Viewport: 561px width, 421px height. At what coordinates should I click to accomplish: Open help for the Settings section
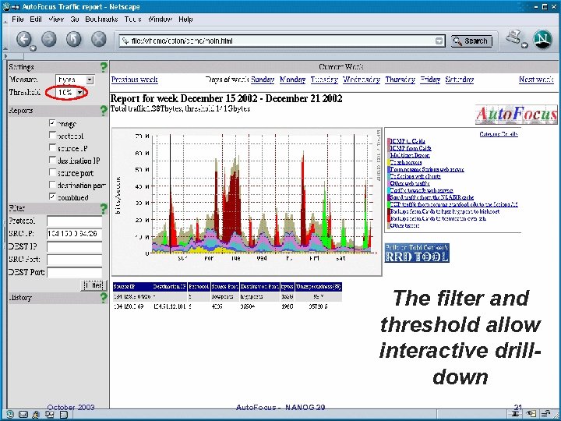[104, 67]
